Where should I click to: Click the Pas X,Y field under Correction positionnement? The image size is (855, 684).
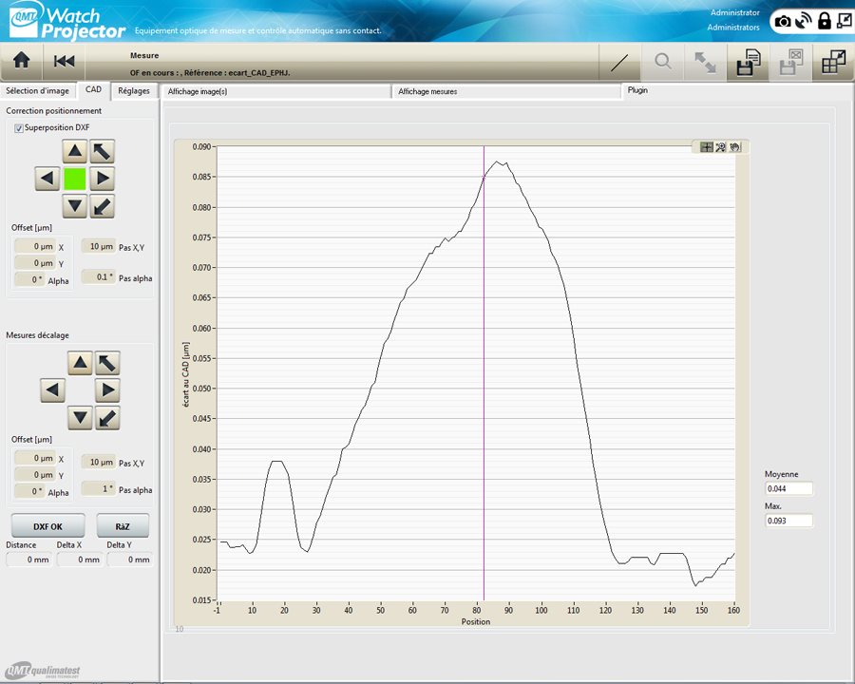(98, 246)
